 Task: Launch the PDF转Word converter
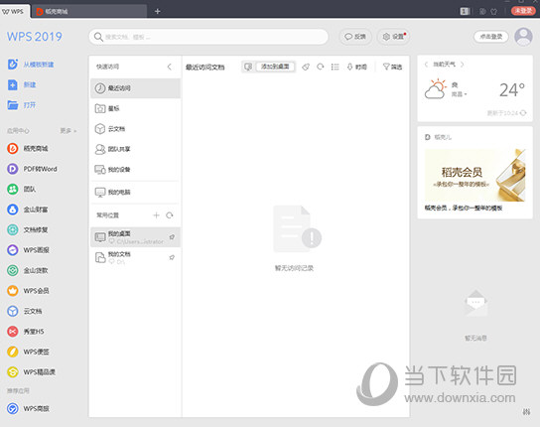pyautogui.click(x=32, y=169)
